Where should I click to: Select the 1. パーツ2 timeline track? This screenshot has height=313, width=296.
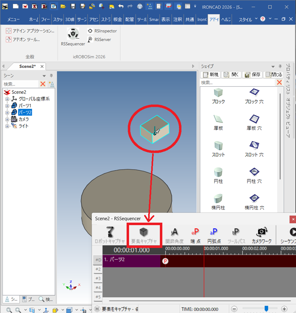[x=132, y=261]
